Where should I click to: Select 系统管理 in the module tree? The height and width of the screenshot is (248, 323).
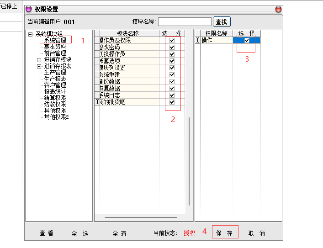pos(55,40)
